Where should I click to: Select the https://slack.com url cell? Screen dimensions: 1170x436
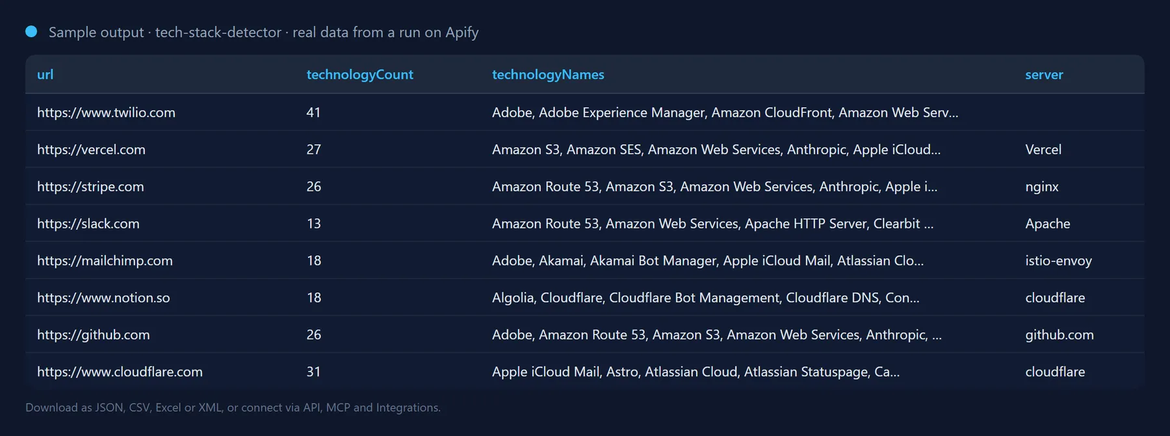click(88, 224)
